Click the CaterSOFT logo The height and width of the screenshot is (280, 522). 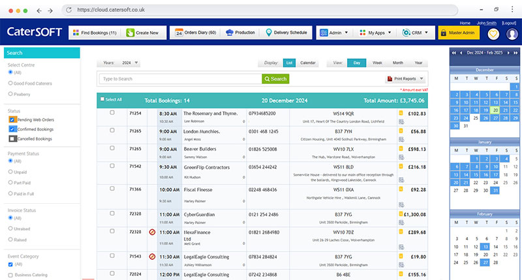click(x=35, y=32)
